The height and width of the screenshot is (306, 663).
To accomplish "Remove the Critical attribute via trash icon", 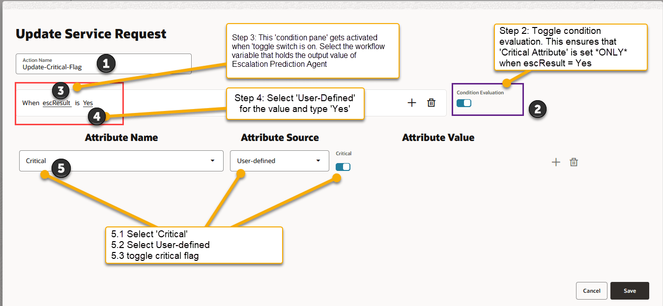I will 574,162.
